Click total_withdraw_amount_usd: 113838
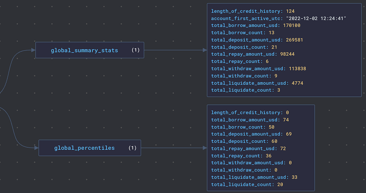The image size is (366, 193). click(x=259, y=68)
